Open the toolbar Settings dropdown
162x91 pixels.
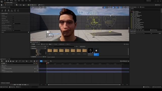pos(158,5)
